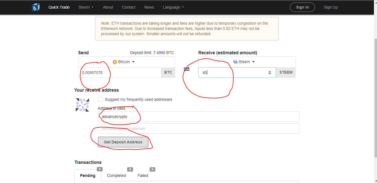Click the send amount field 0.00957078

click(120, 73)
